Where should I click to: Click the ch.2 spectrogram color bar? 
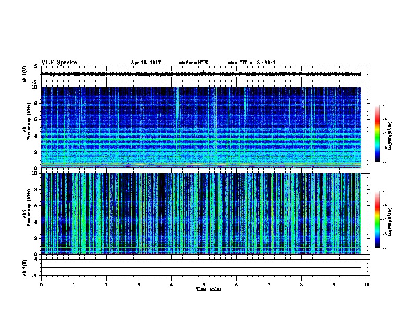377,219
